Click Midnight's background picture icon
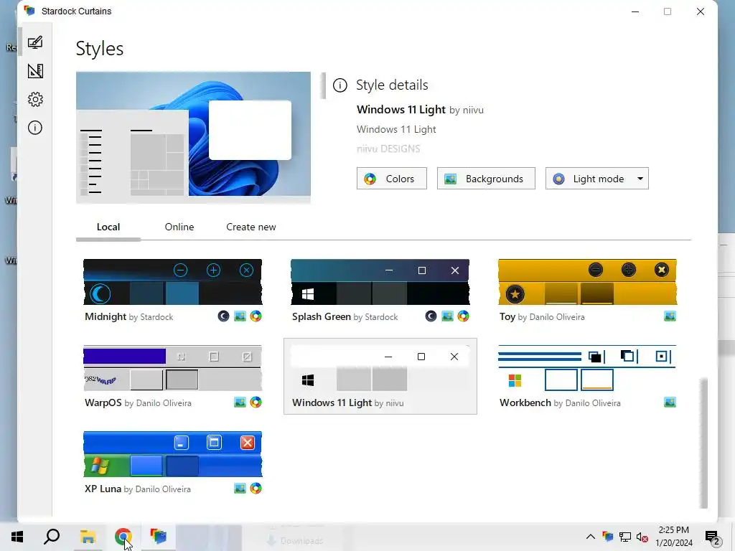The height and width of the screenshot is (551, 735). (x=240, y=316)
